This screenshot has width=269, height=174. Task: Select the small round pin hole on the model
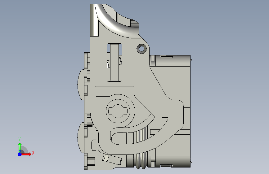point(141,49)
